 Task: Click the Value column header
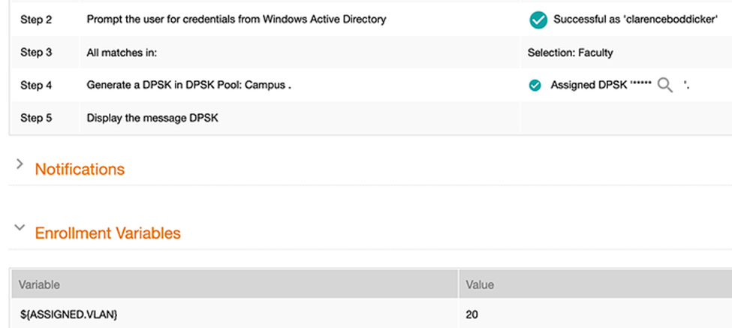[480, 285]
